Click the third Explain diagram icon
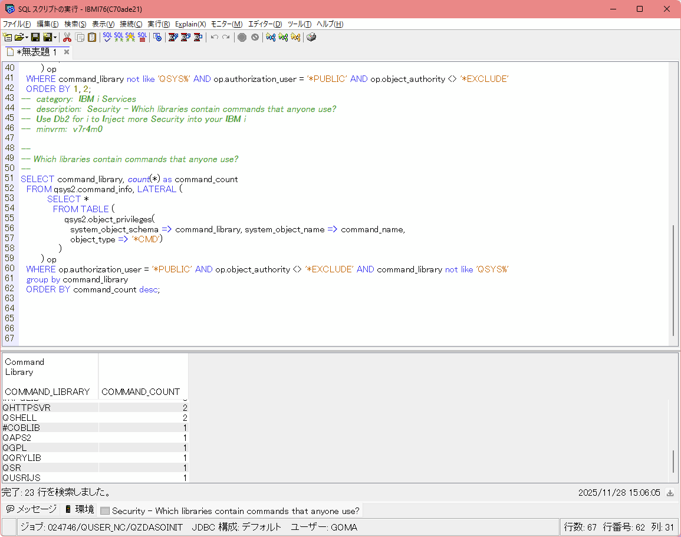 295,37
